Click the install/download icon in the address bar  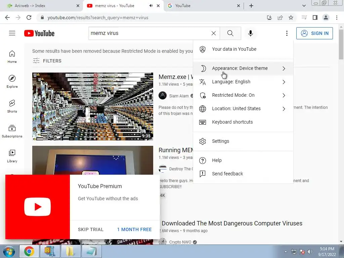click(x=269, y=17)
